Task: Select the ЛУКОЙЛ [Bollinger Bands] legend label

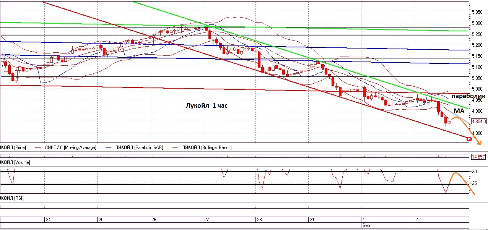Action: click(207, 147)
